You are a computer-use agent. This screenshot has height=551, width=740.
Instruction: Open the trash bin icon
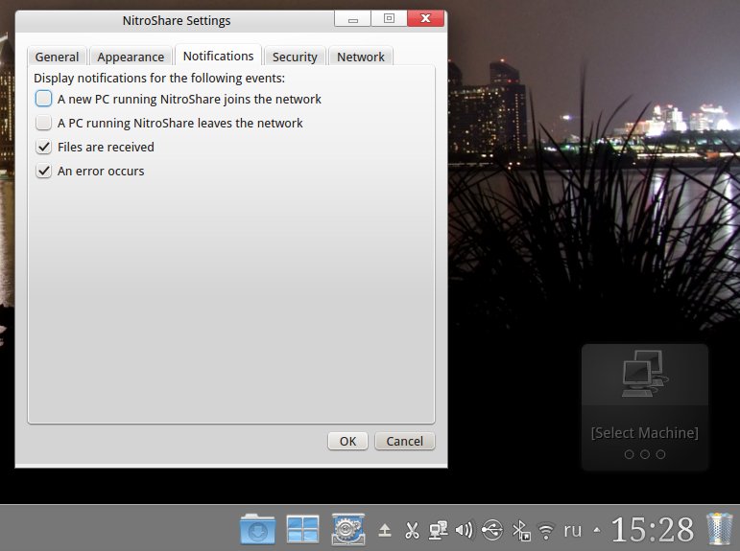[720, 529]
